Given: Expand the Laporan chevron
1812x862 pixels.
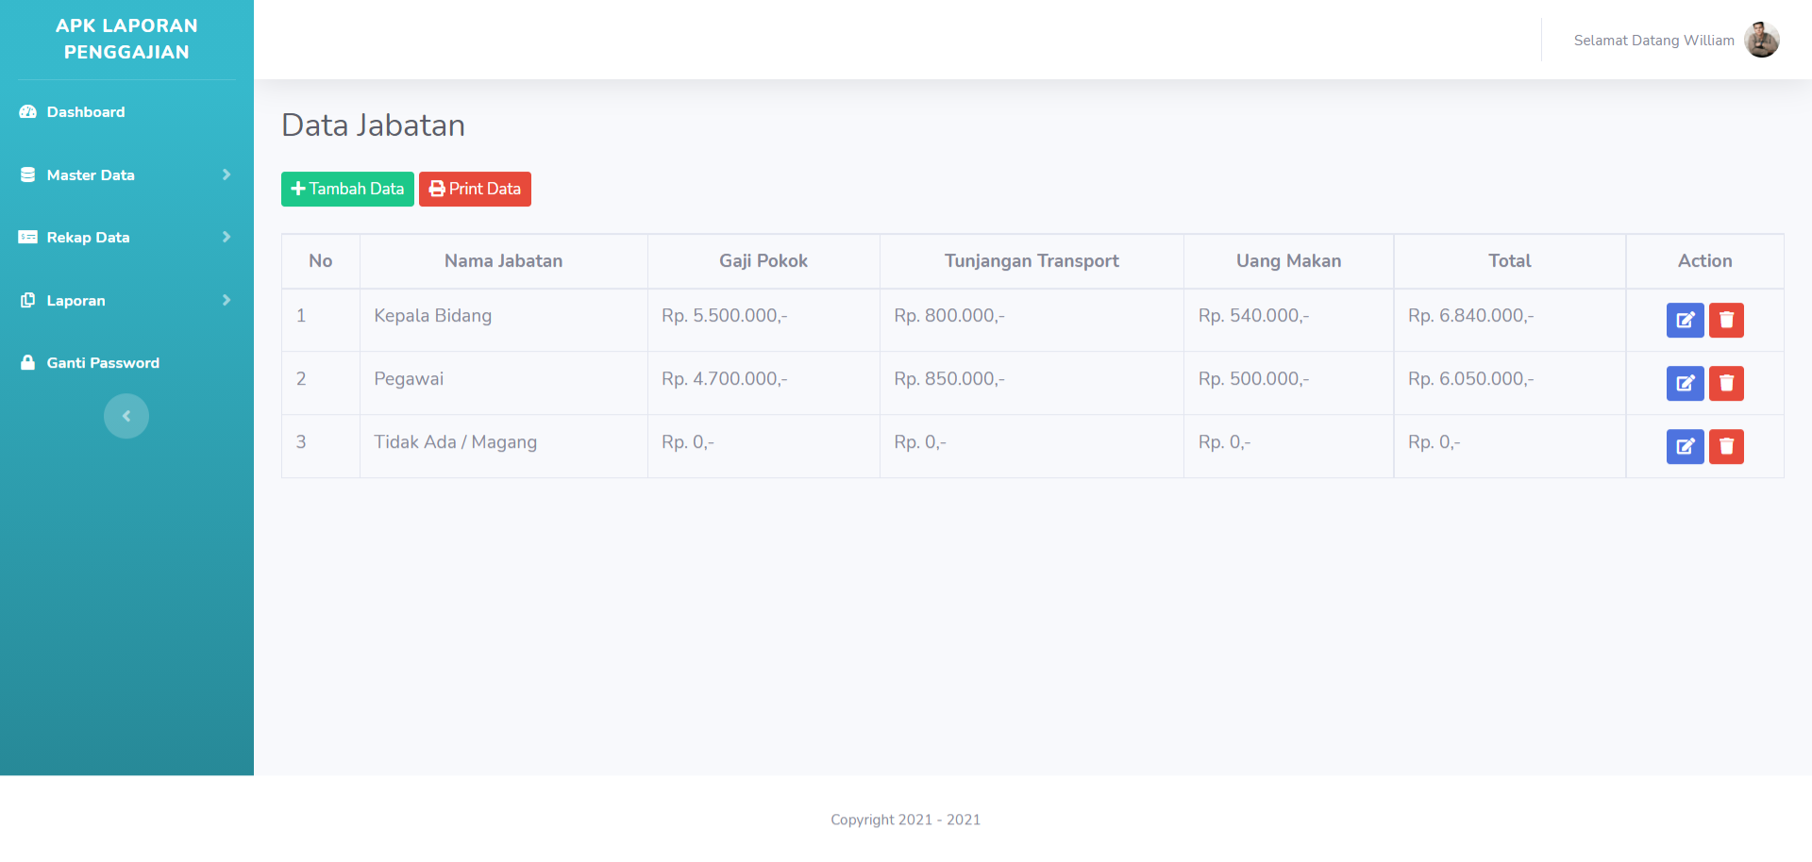Looking at the screenshot, I should (x=226, y=300).
